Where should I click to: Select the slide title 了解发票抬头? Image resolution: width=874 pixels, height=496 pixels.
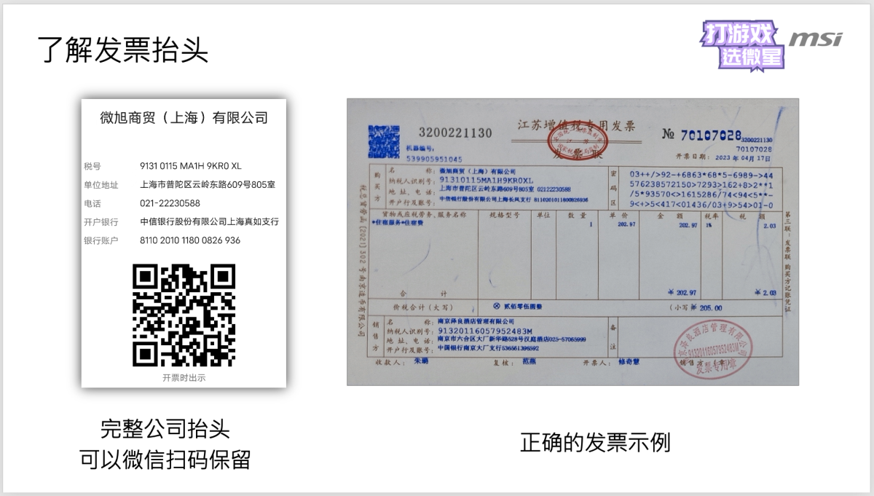point(122,50)
